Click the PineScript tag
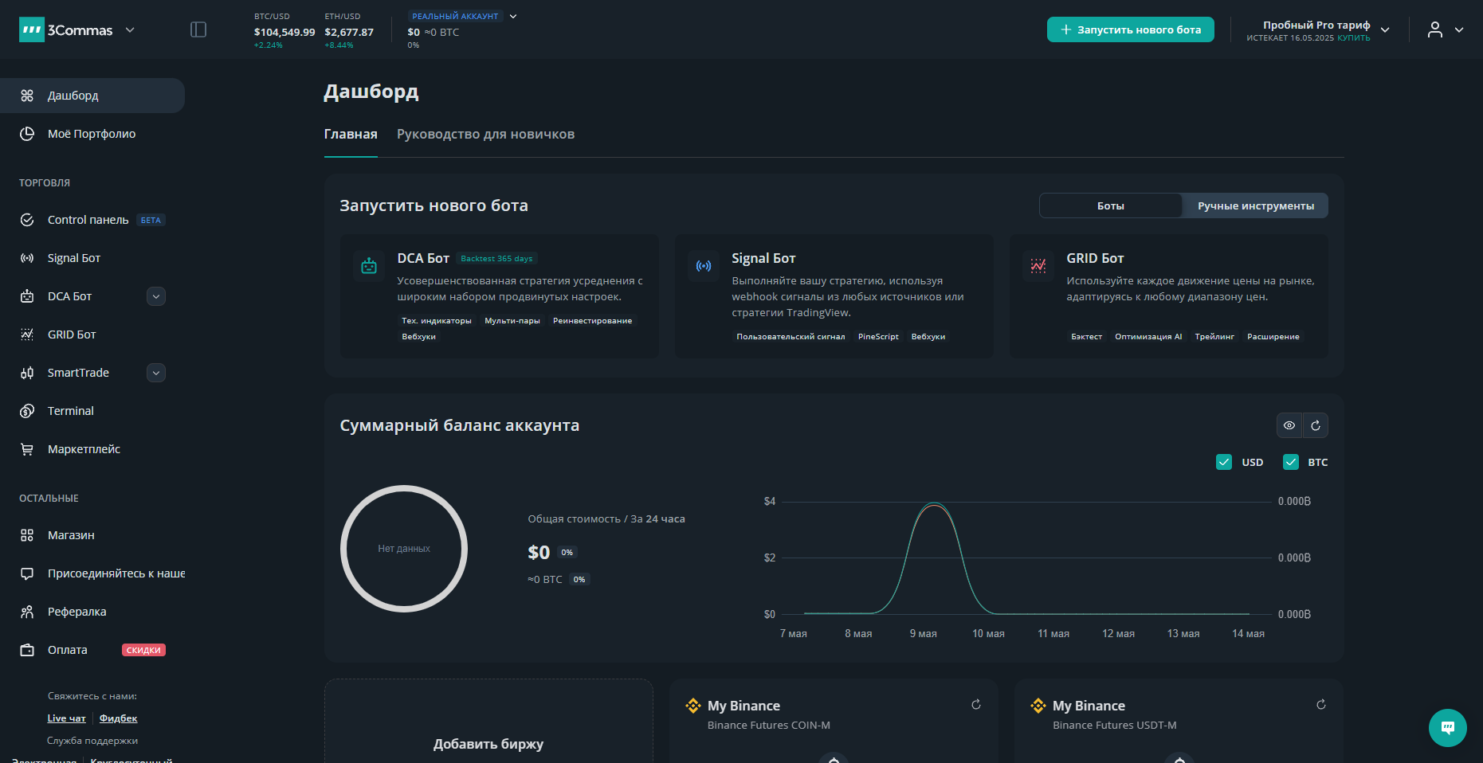Viewport: 1483px width, 763px height. 878,337
